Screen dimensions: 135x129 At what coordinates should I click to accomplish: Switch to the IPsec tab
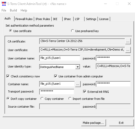[68, 19]
